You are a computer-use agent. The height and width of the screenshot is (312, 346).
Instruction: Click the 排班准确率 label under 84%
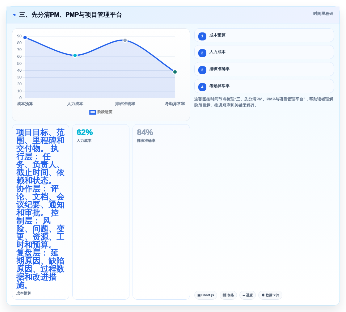[146, 141]
